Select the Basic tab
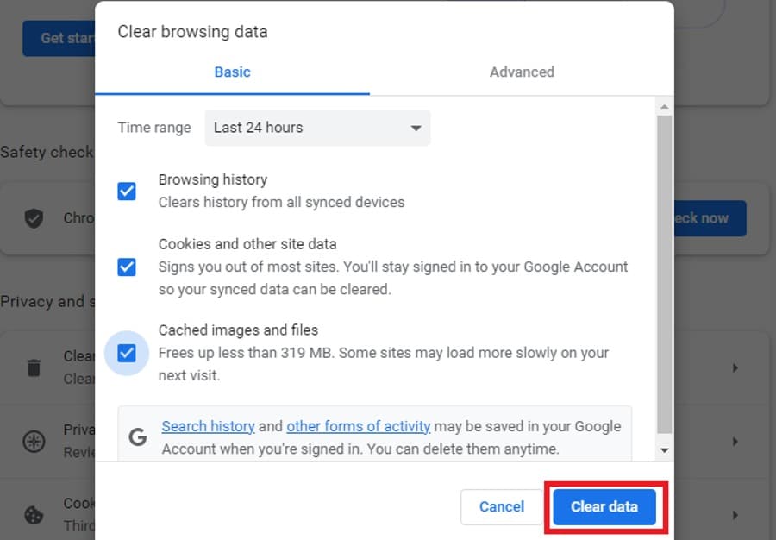Image resolution: width=776 pixels, height=540 pixels. (x=232, y=72)
